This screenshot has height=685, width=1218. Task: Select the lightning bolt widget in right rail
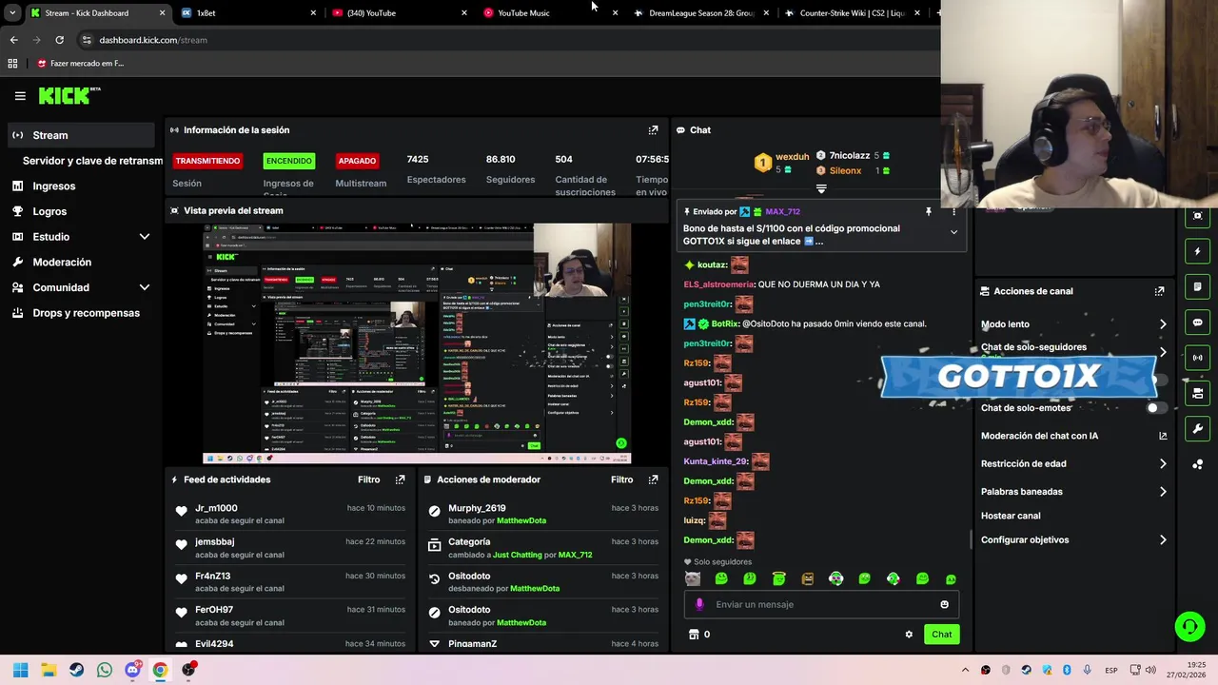pos(1197,251)
